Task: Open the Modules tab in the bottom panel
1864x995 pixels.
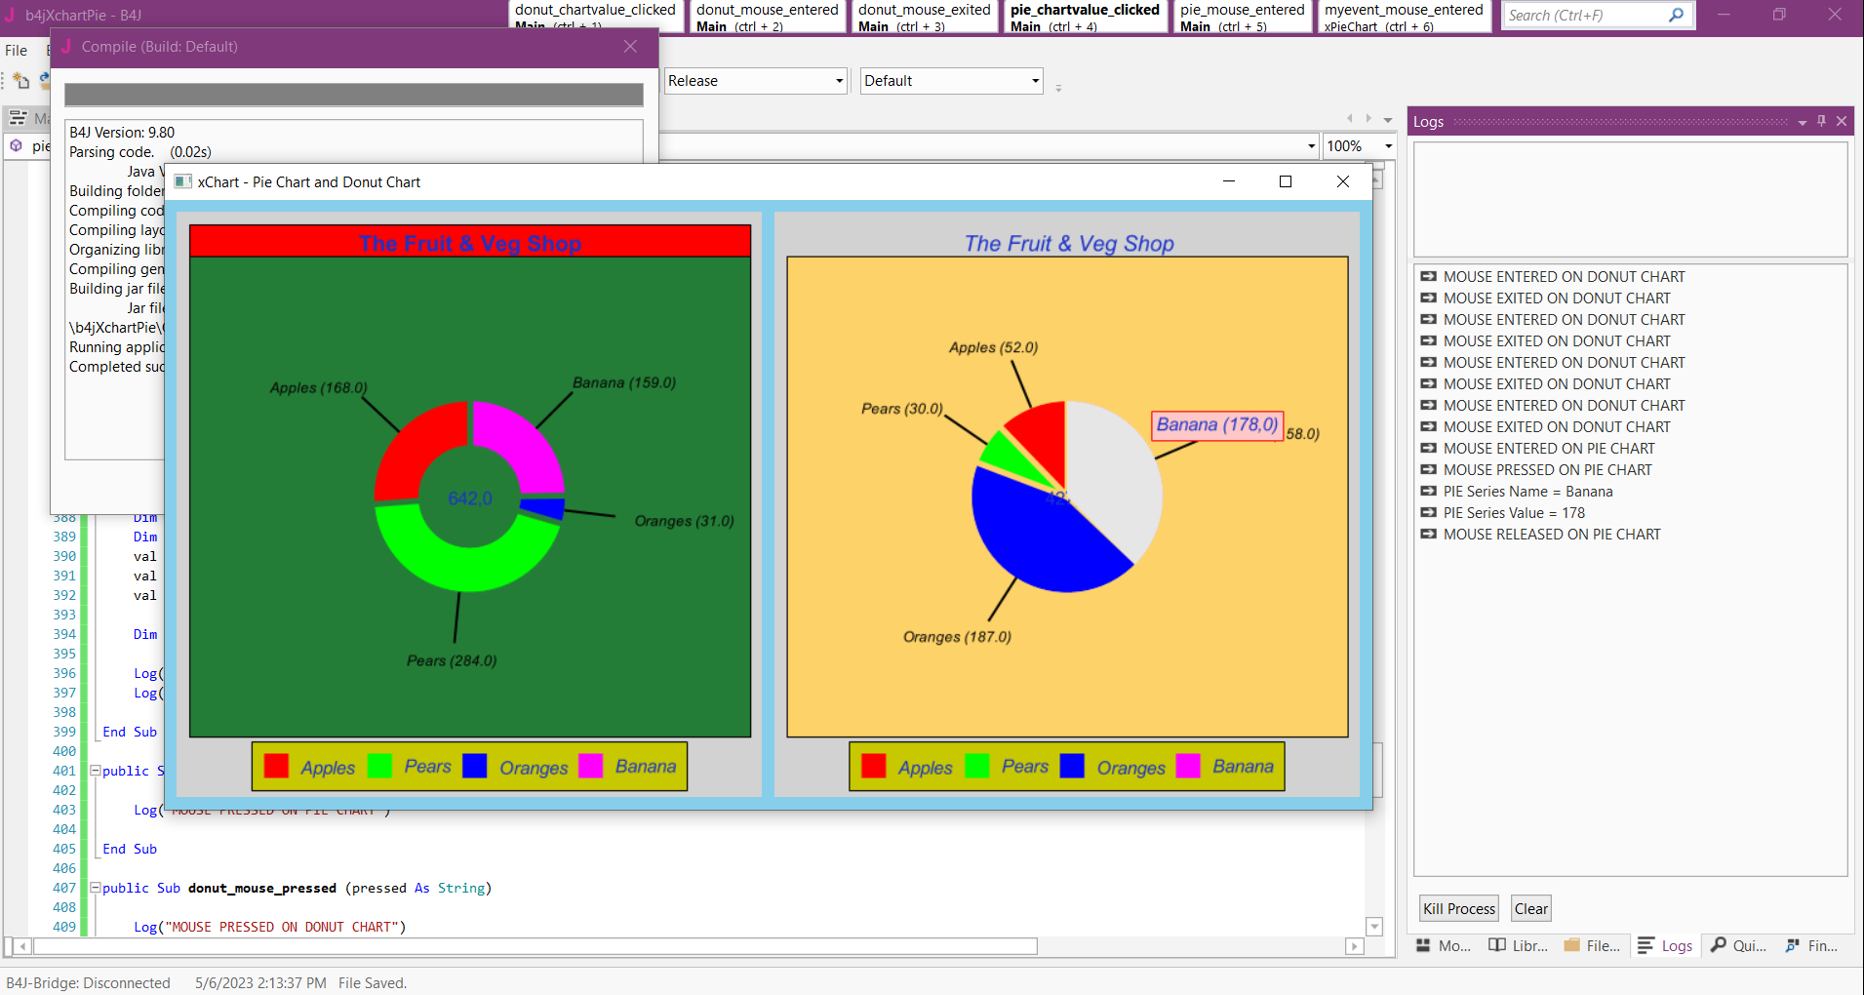Action: 1444,945
